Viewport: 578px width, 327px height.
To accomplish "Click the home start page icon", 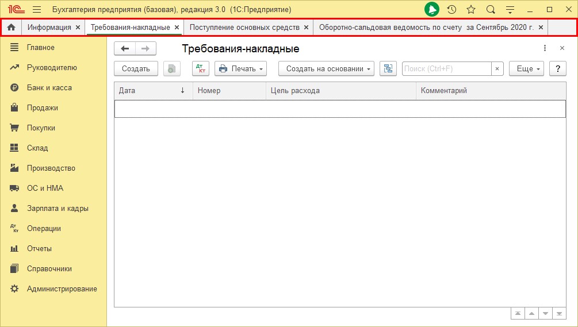I will tap(11, 27).
